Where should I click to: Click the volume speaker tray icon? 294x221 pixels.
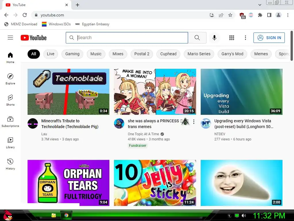(x=244, y=216)
